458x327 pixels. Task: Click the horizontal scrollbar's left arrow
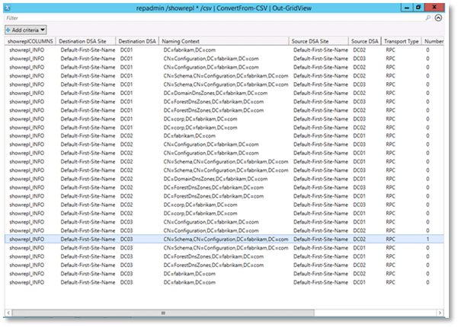[x=8, y=311]
